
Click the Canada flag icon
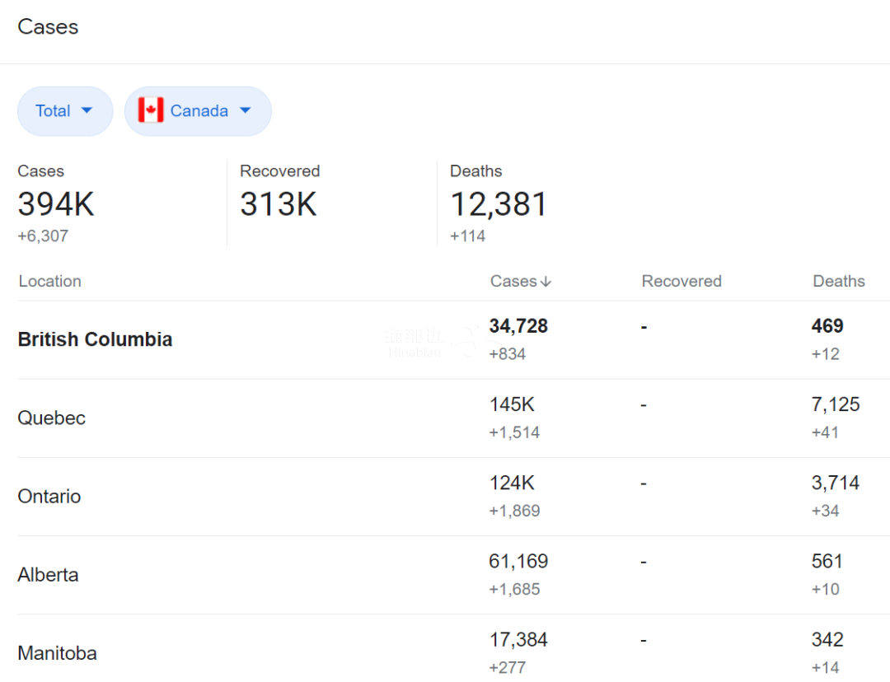tap(151, 110)
